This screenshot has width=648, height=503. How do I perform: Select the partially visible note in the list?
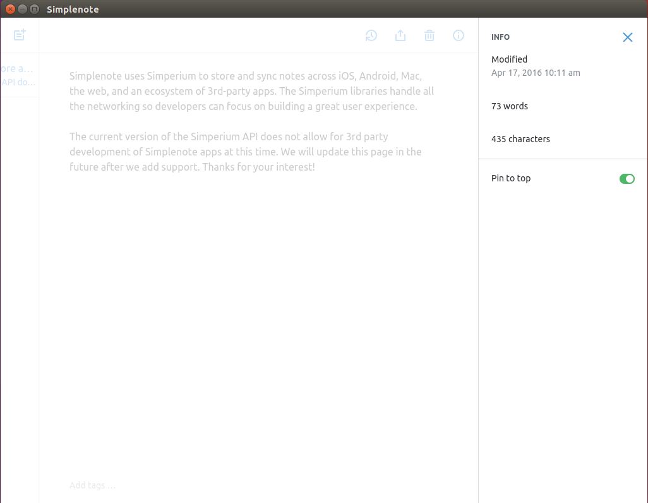tap(20, 75)
